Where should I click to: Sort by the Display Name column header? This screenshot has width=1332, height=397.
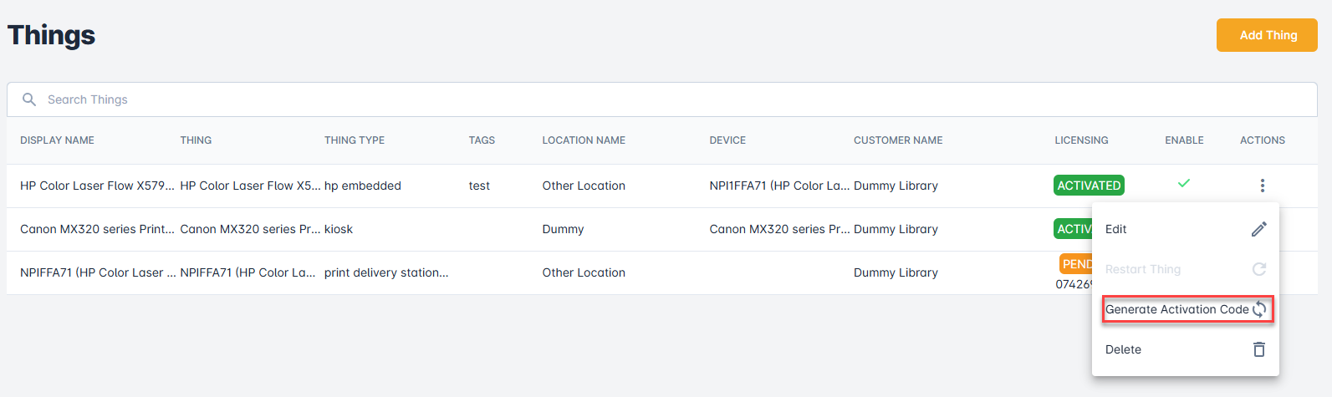pos(57,140)
